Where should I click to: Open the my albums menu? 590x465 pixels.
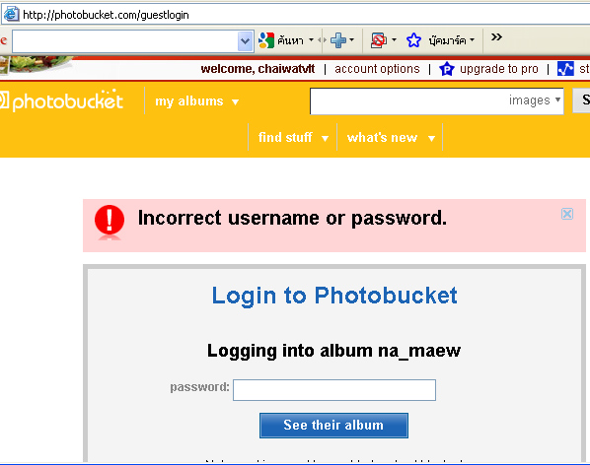coord(196,101)
